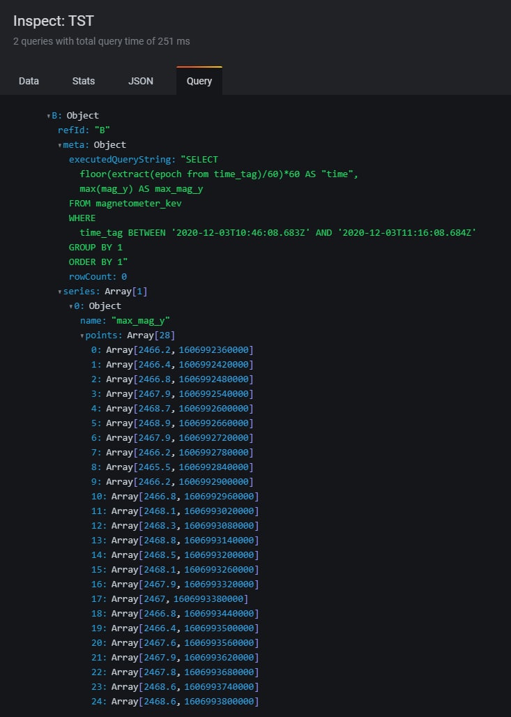Click the WHERE query line

click(x=82, y=218)
